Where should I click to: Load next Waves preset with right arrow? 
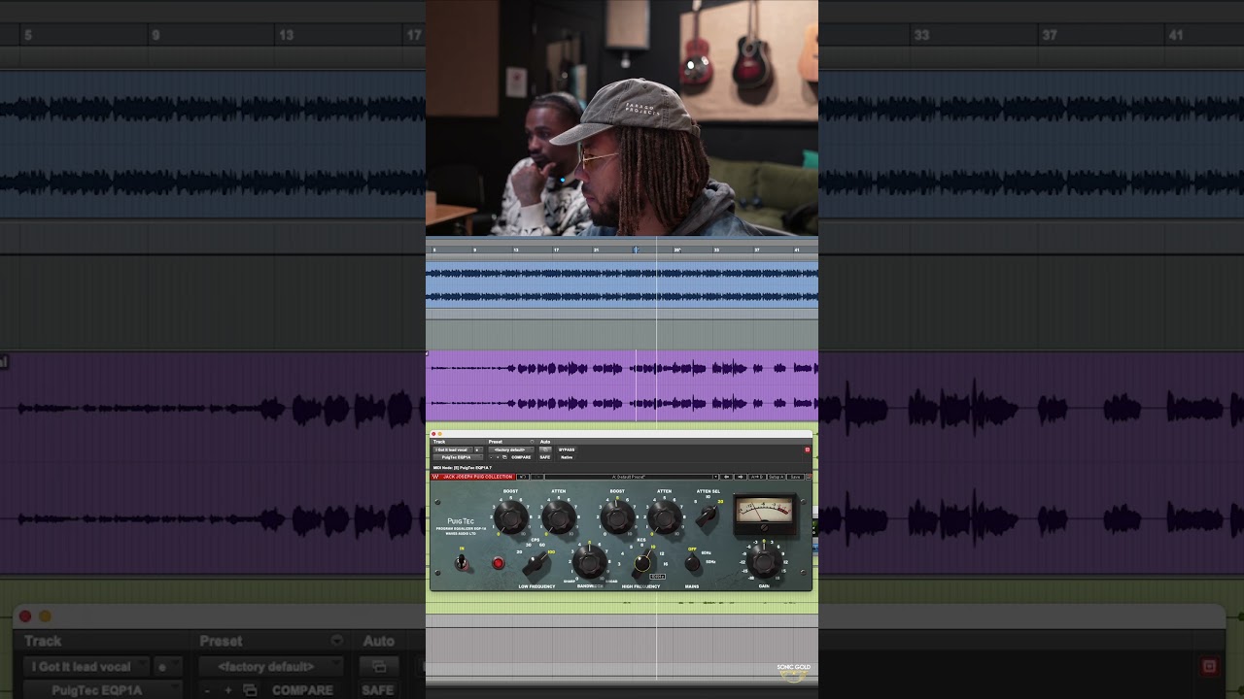(741, 477)
